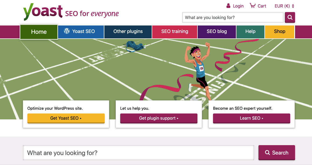This screenshot has width=312, height=165.
Task: Open the Cart link
Action: pyautogui.click(x=262, y=6)
